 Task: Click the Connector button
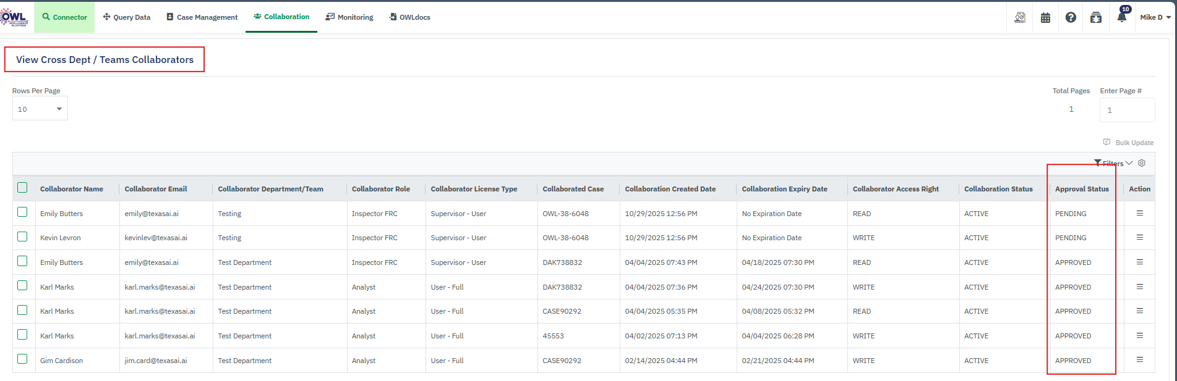(x=64, y=17)
